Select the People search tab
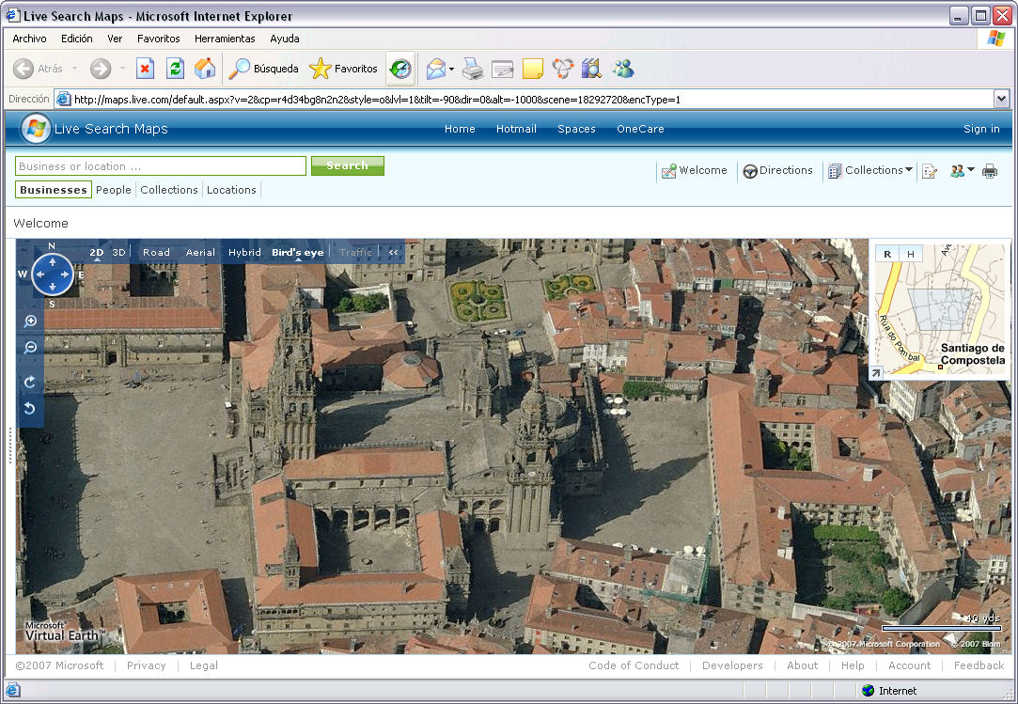1018x704 pixels. [114, 190]
